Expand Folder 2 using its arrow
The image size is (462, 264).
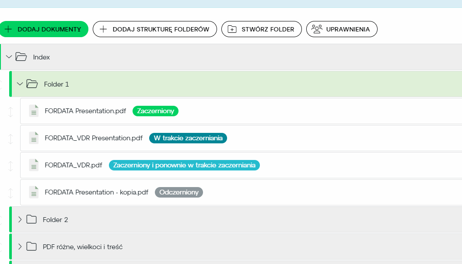(20, 219)
